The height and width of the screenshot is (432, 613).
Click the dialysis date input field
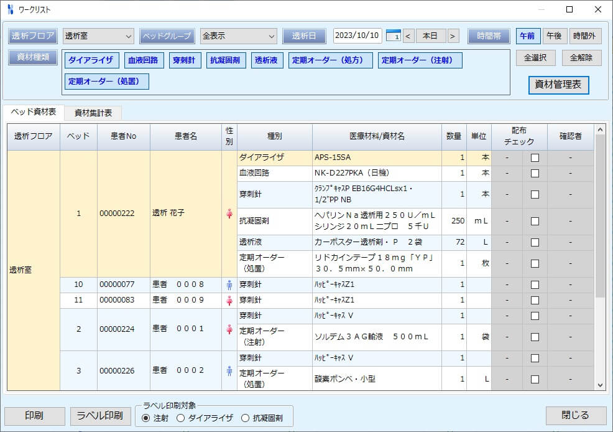point(357,36)
